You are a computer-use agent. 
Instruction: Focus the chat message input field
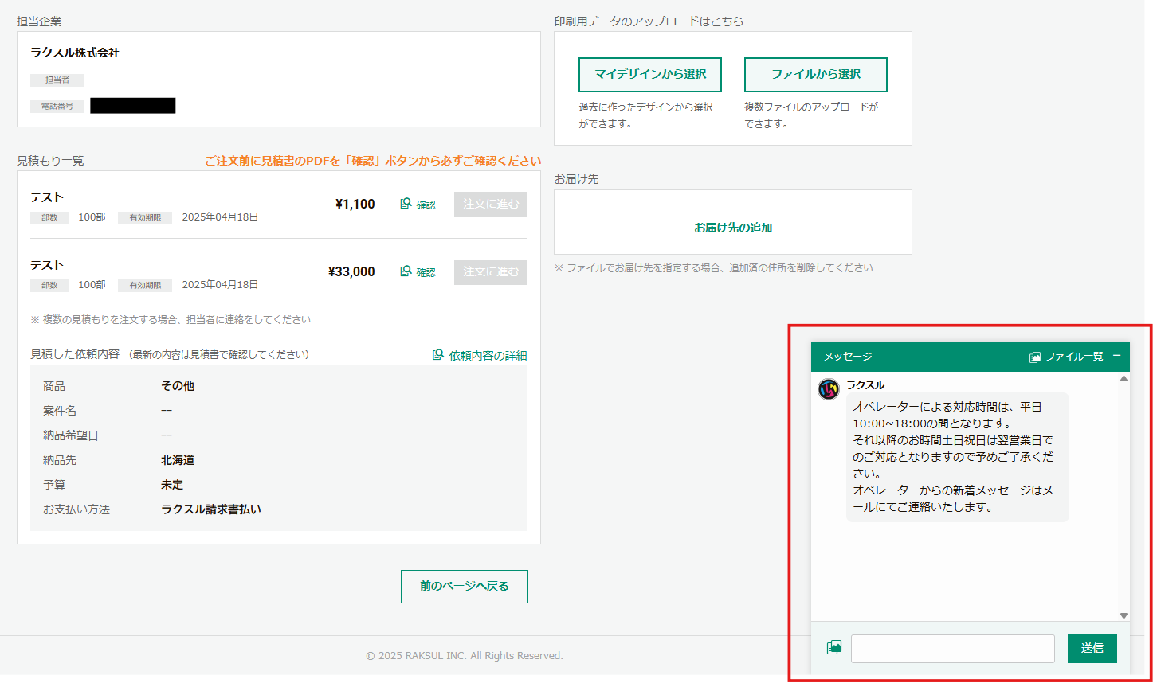click(953, 648)
